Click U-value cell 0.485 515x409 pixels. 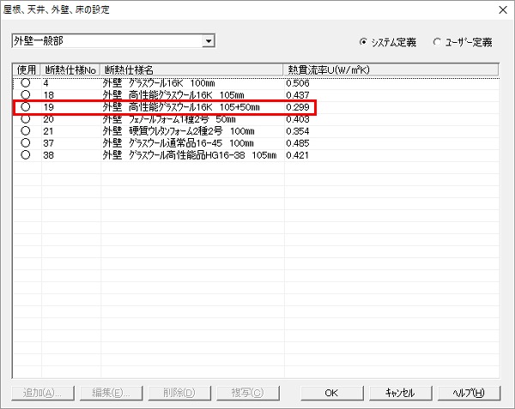point(298,143)
